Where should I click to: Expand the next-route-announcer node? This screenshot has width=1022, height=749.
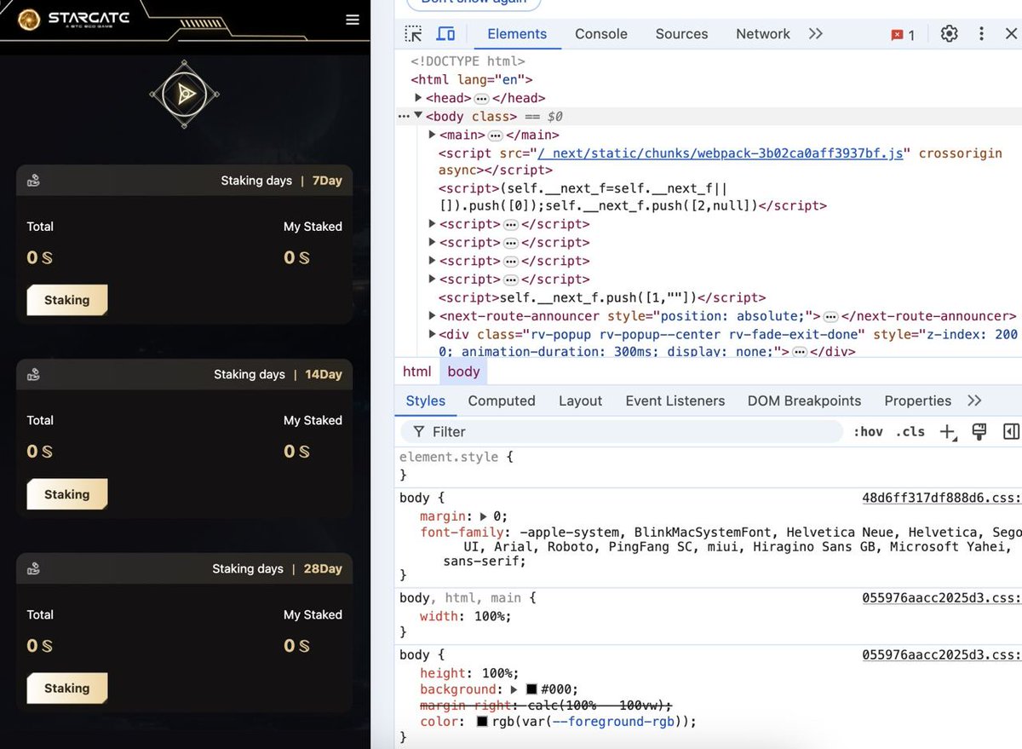432,316
